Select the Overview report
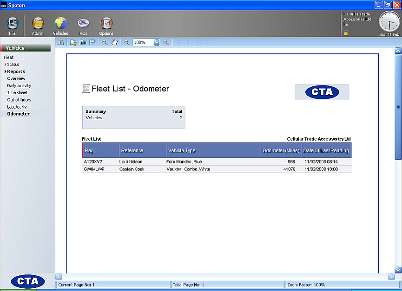The width and height of the screenshot is (402, 291). point(16,78)
